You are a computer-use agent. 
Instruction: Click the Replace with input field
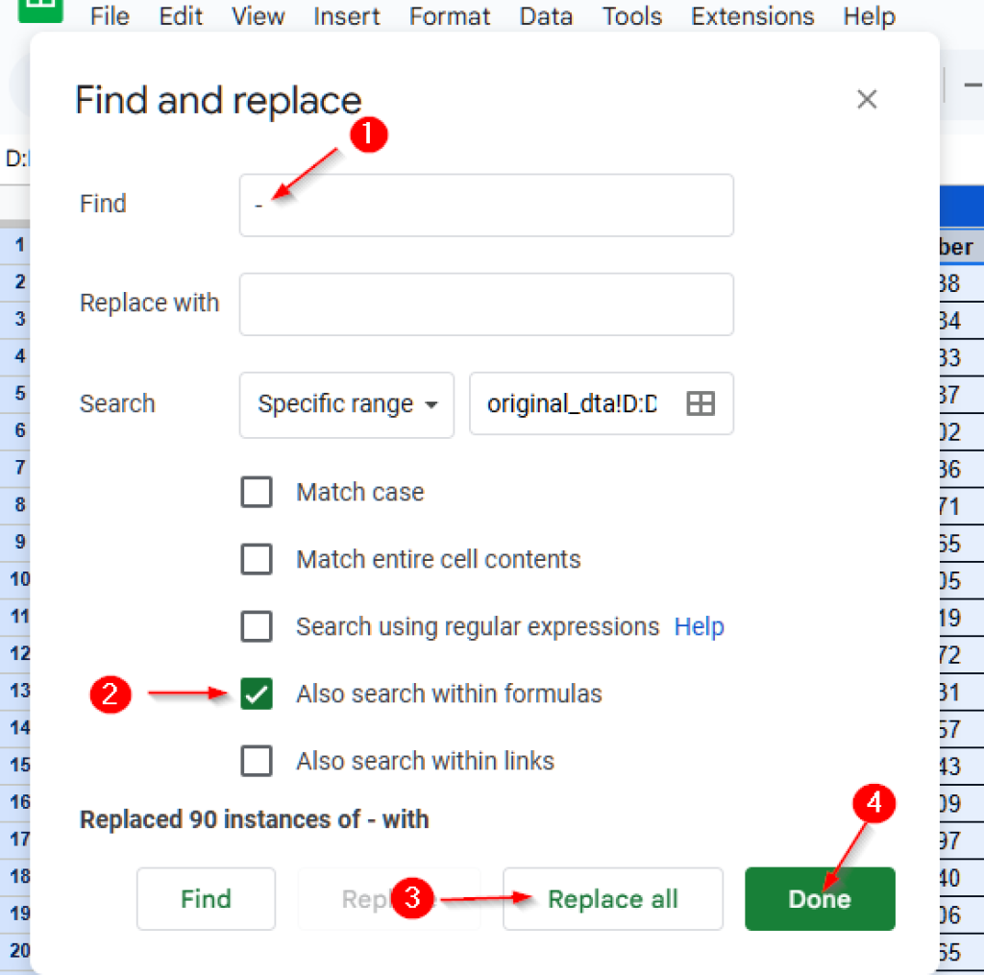(485, 304)
